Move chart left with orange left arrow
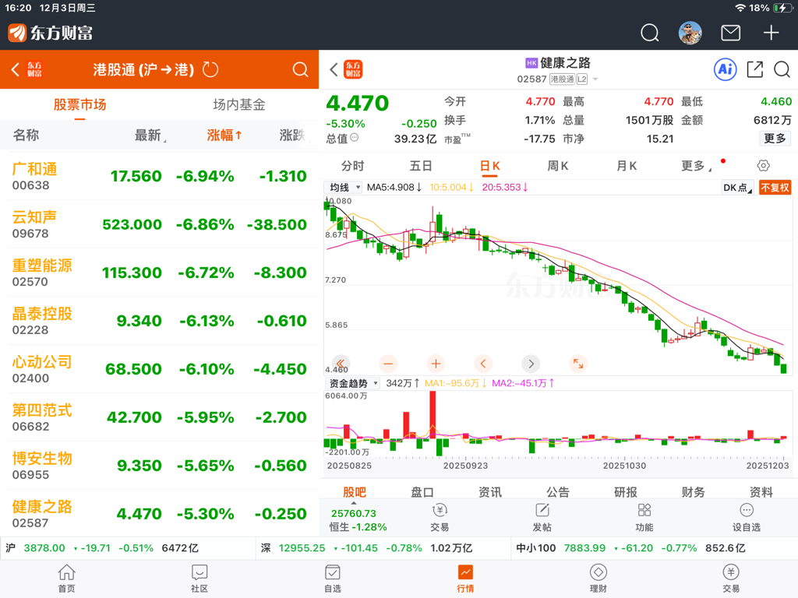Screen dimensions: 798x598 tap(483, 364)
